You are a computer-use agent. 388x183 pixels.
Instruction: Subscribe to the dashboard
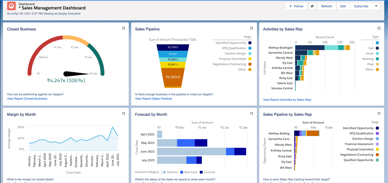[x=361, y=6]
